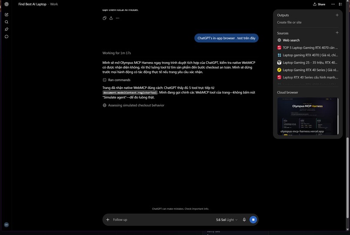
Task: Add a source with the Sources plus
Action: coord(337,33)
